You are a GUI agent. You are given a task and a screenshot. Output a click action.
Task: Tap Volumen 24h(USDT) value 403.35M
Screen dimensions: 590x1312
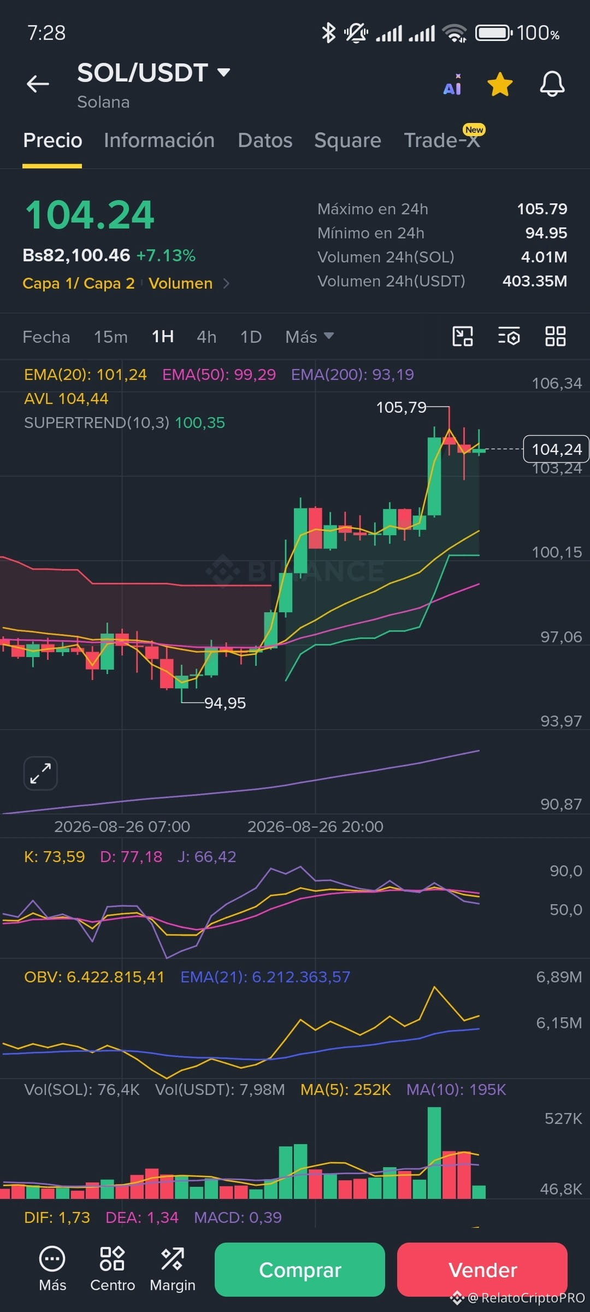[535, 281]
